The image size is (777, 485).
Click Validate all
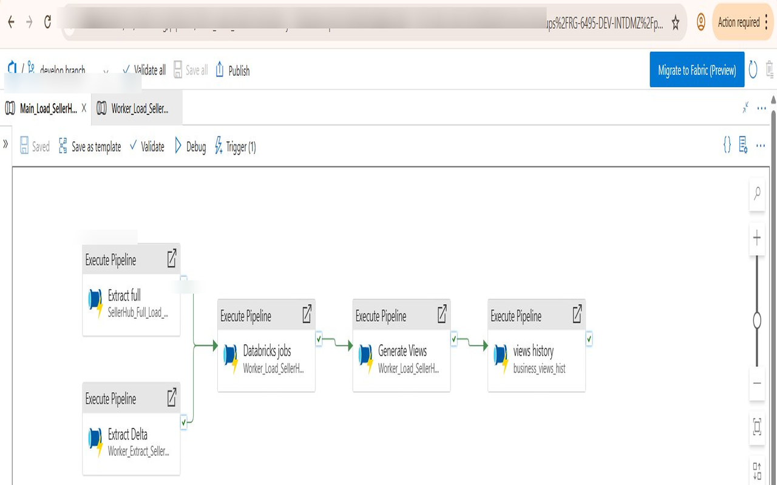[144, 70]
